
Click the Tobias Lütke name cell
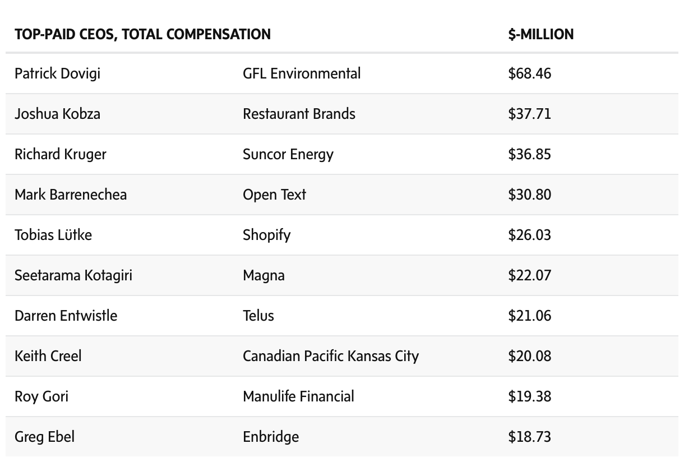(53, 235)
